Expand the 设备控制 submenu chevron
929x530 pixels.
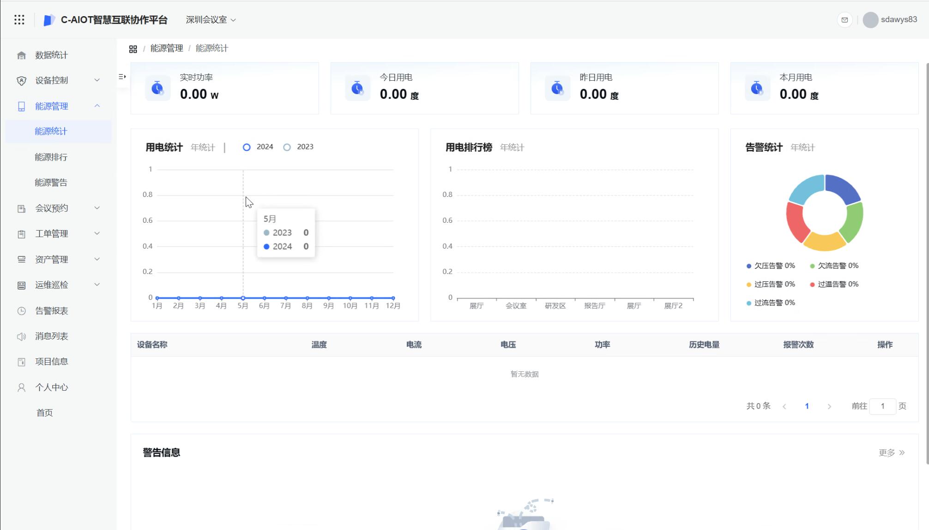pyautogui.click(x=97, y=80)
